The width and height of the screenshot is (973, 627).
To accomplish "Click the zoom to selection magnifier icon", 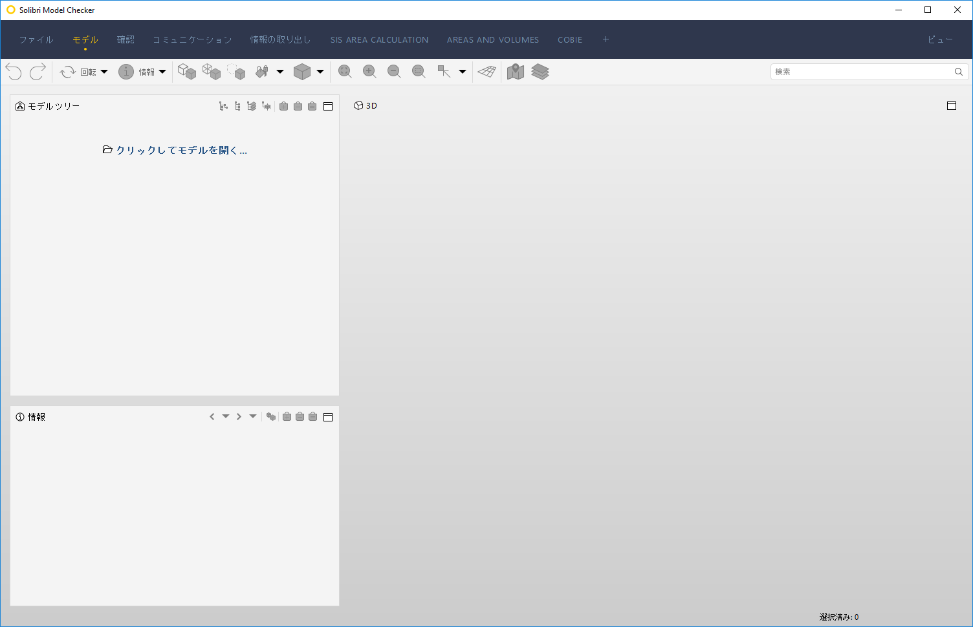I will coord(419,72).
